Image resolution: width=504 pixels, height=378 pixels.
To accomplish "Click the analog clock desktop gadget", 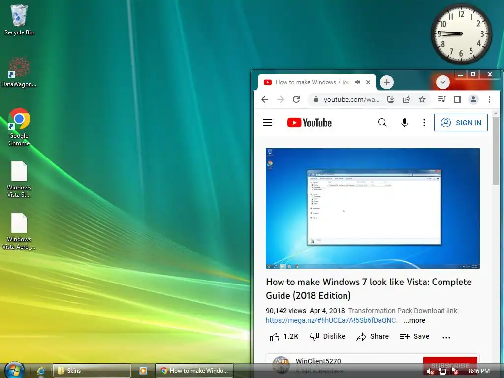I will pyautogui.click(x=461, y=34).
